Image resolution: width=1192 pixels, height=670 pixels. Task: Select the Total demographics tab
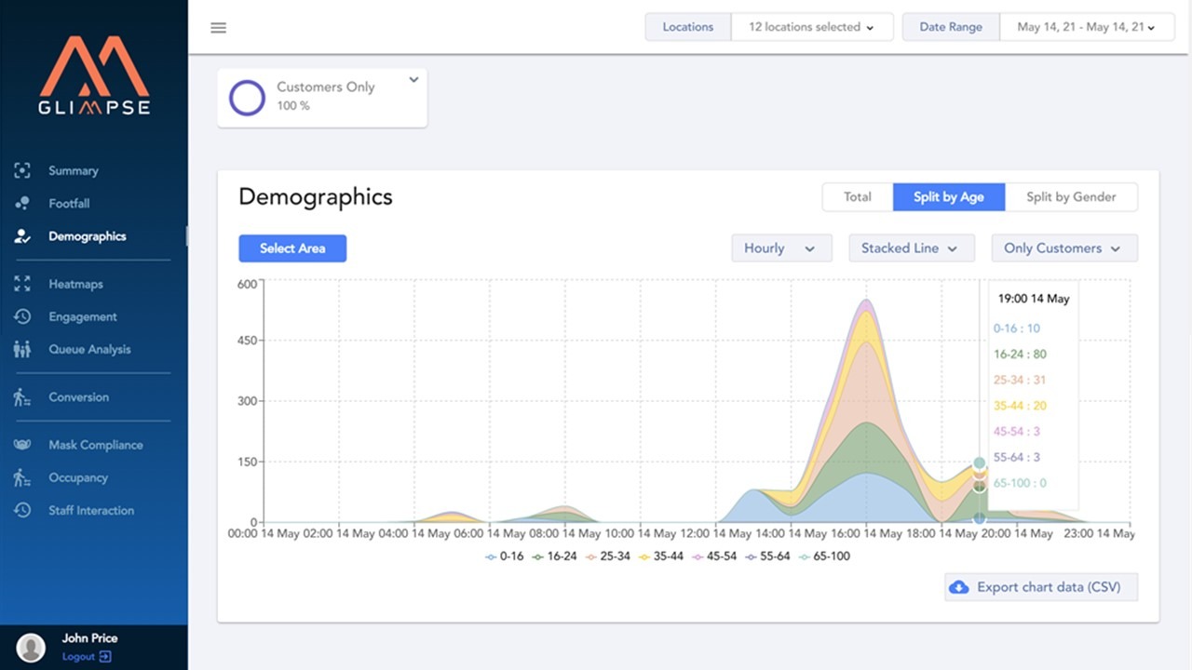pyautogui.click(x=857, y=196)
